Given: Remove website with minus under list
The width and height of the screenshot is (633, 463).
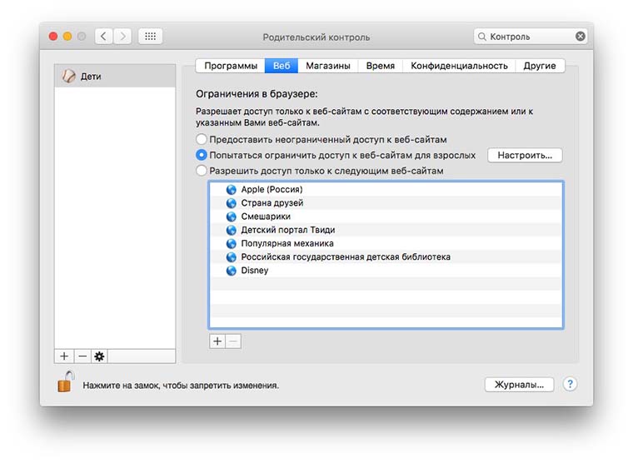Looking at the screenshot, I should pos(233,341).
